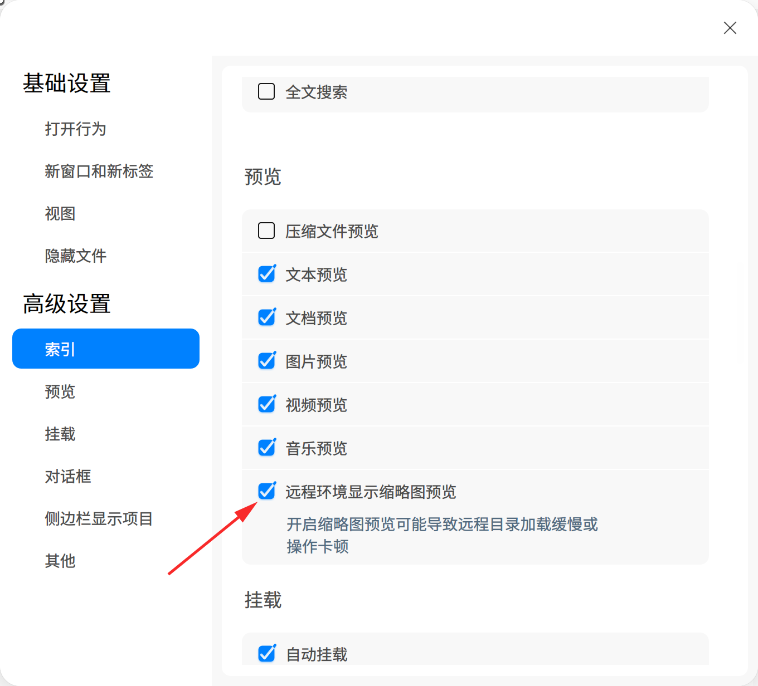Screen dimensions: 758x686
Task: Select 侧边栏显示项目 settings
Action: tap(99, 519)
